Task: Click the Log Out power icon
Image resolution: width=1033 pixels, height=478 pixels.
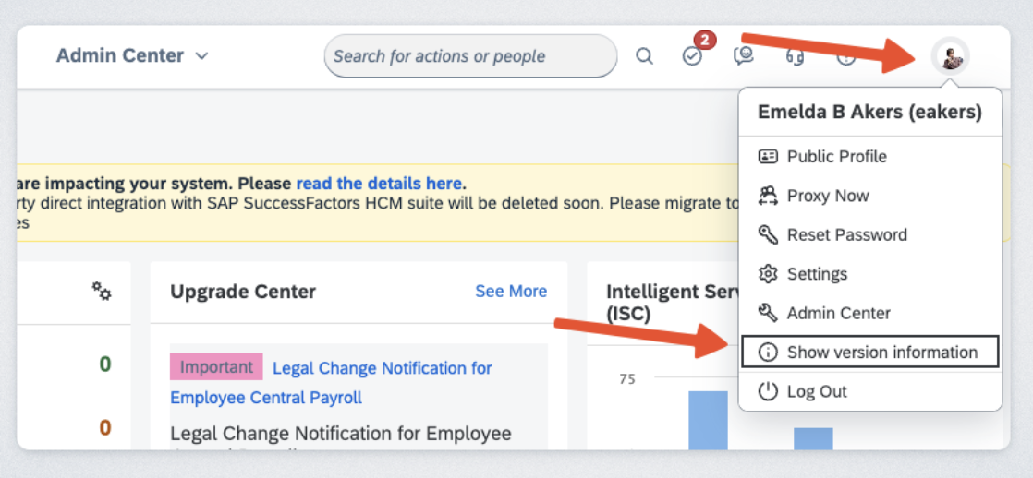Action: click(768, 391)
